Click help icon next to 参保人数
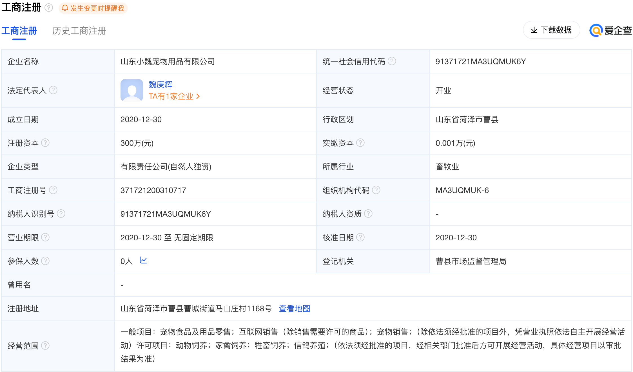 [45, 261]
